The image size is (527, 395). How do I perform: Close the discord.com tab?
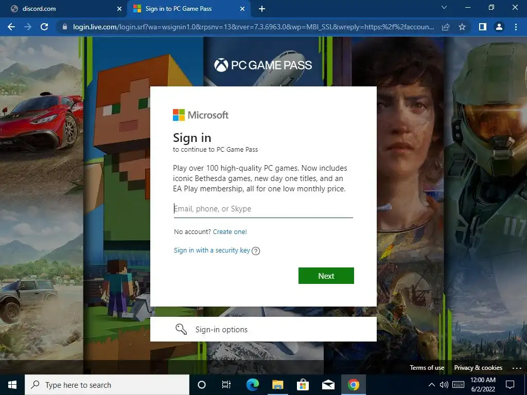[x=119, y=9]
